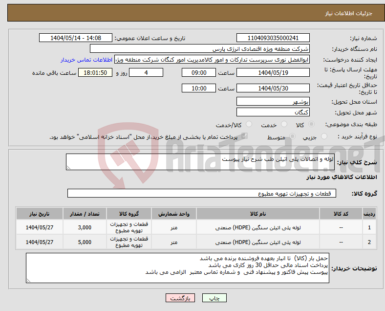Click the متر unit cell in row 2
385x311 pixels.
click(174, 242)
